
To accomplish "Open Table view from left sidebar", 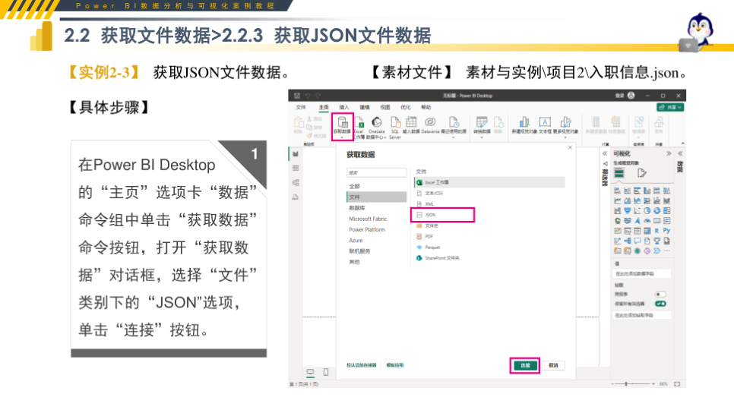I will [x=296, y=168].
